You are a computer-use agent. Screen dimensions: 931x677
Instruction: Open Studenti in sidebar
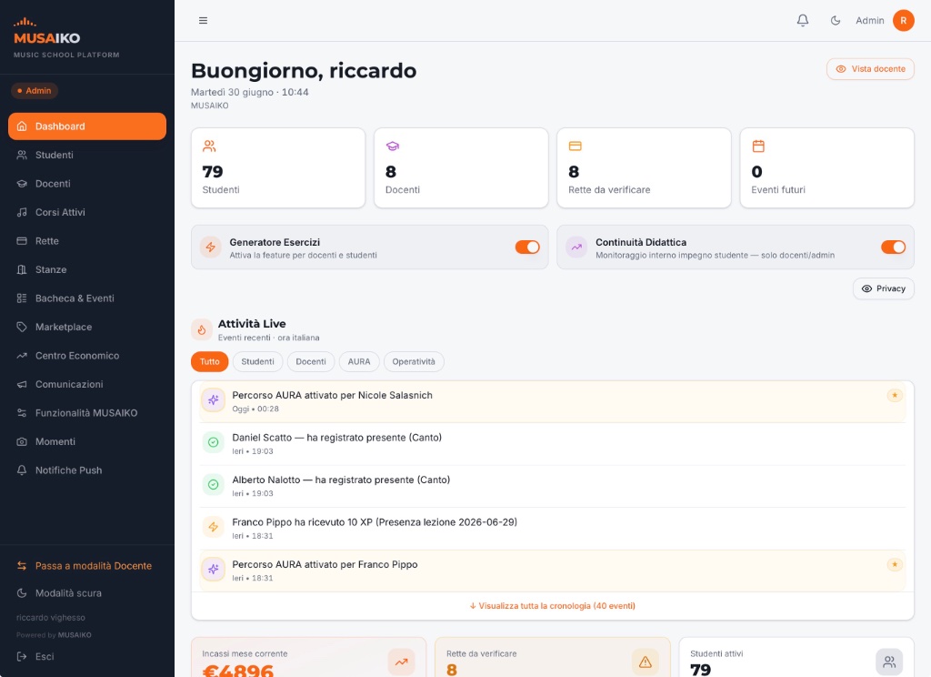click(87, 155)
